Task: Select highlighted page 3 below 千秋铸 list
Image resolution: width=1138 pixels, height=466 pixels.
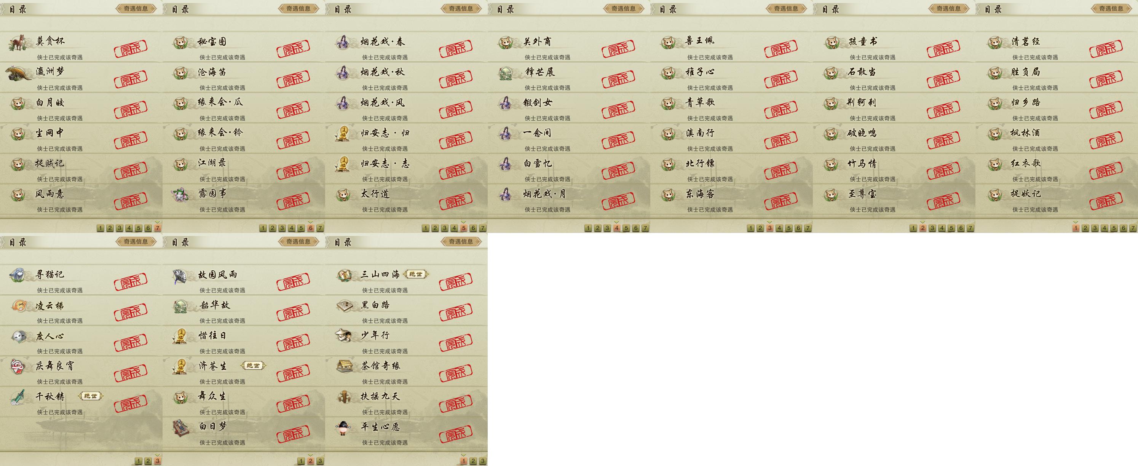Action: pyautogui.click(x=158, y=461)
